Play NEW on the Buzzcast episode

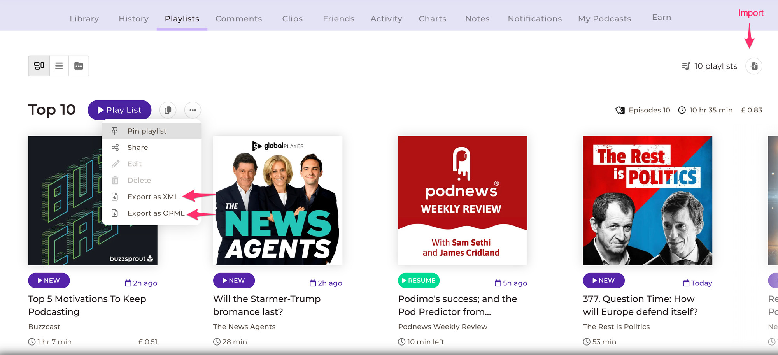pos(49,280)
